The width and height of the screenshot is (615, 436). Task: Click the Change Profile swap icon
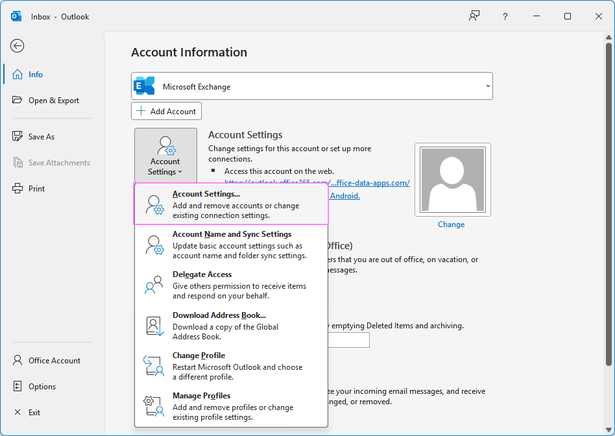(x=153, y=366)
